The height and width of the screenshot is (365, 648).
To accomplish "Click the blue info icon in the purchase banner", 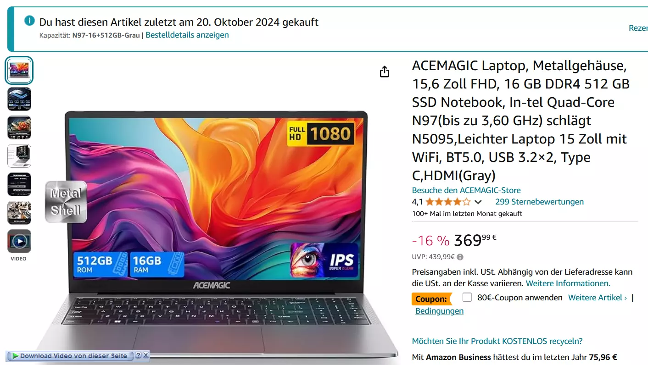I will pos(29,21).
